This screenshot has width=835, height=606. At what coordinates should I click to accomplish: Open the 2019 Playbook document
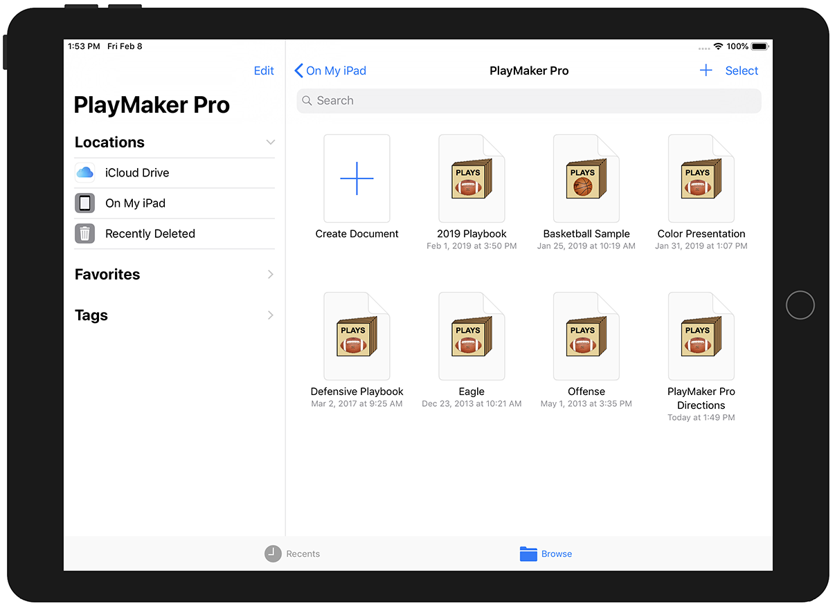tap(472, 179)
